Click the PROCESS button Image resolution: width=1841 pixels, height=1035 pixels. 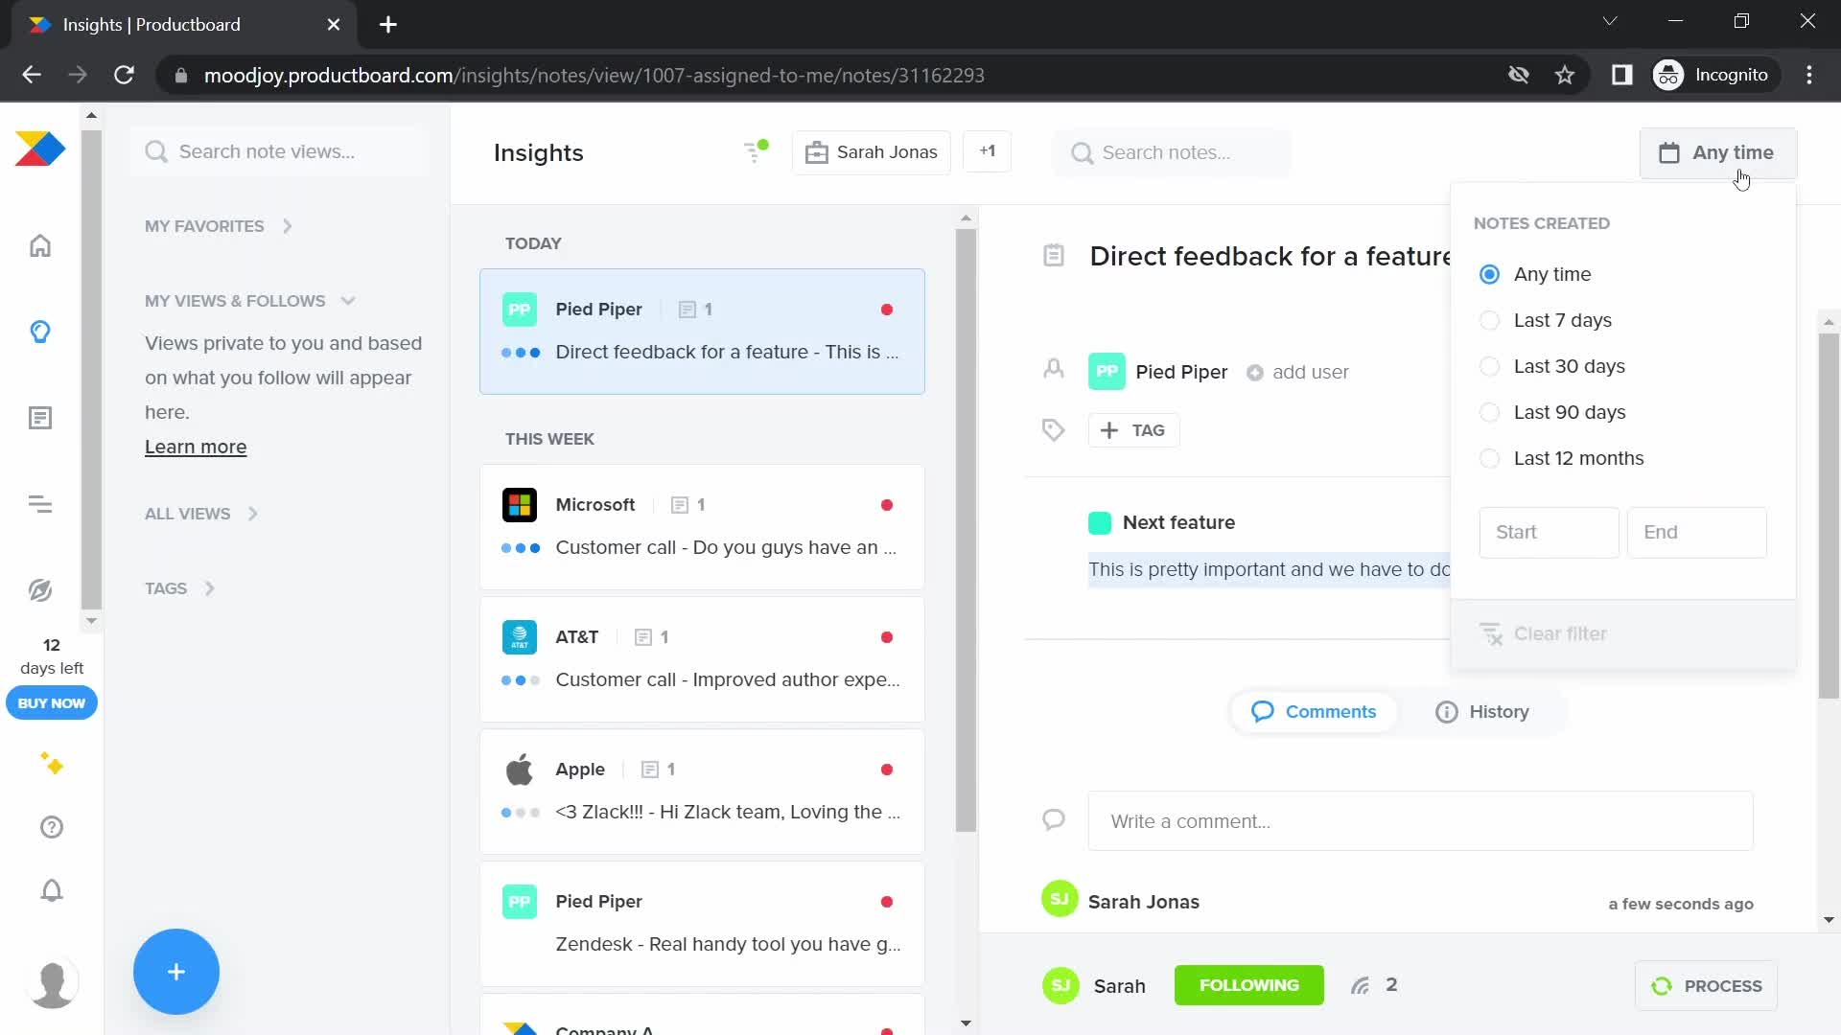click(1706, 986)
